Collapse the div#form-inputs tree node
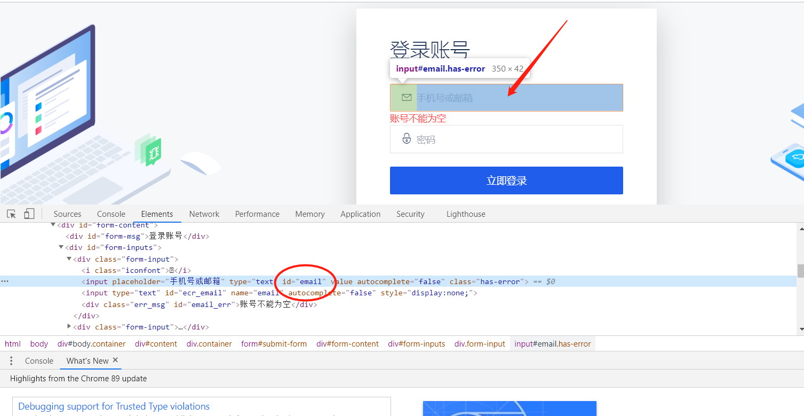Viewport: 804px width, 416px height. [61, 247]
